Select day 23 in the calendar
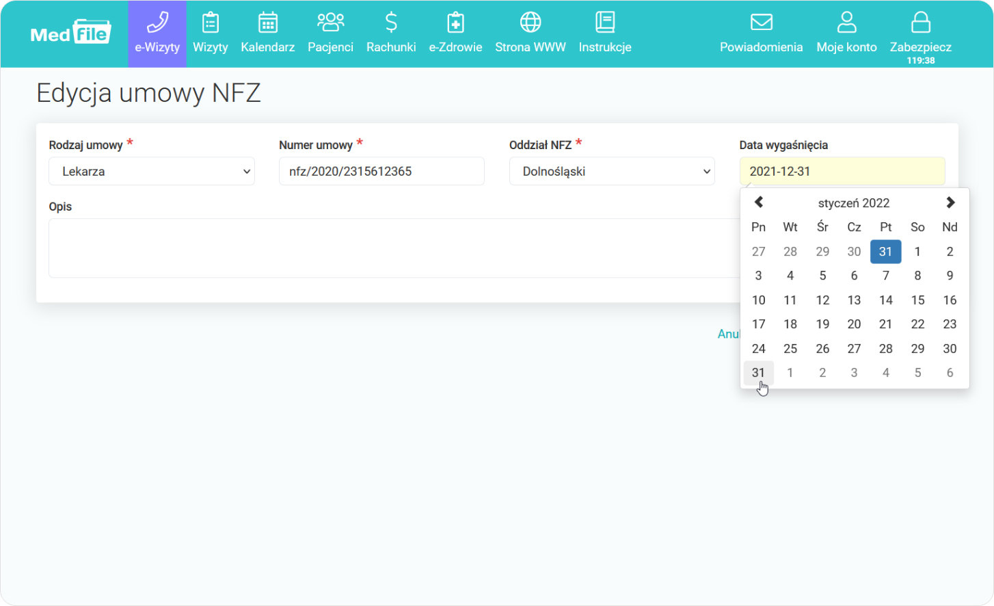This screenshot has width=994, height=606. 950,324
